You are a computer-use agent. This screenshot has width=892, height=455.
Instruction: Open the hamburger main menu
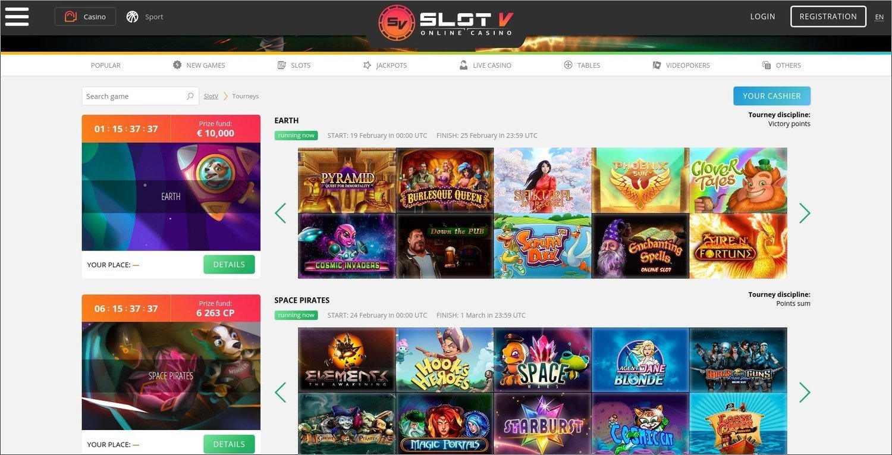point(17,16)
